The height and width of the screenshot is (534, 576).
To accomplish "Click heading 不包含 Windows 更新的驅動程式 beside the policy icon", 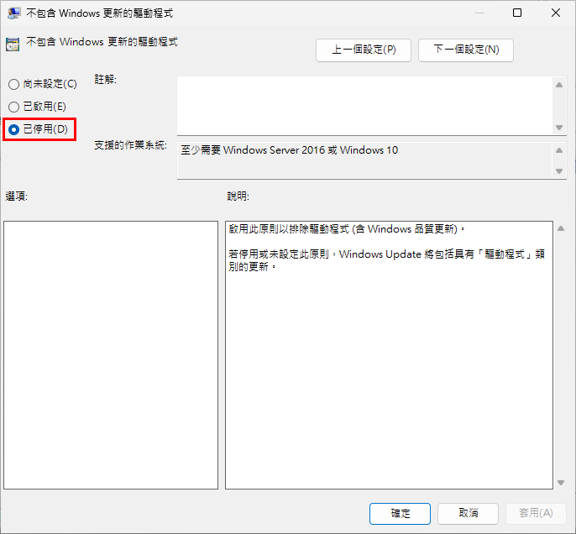I will [102, 42].
